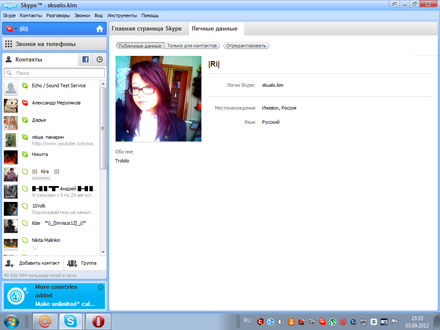
Task: Click лёша панарин's online status icon
Action: point(25,137)
